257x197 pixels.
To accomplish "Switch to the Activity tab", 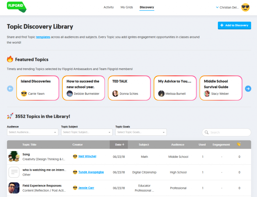I will pos(108,7).
